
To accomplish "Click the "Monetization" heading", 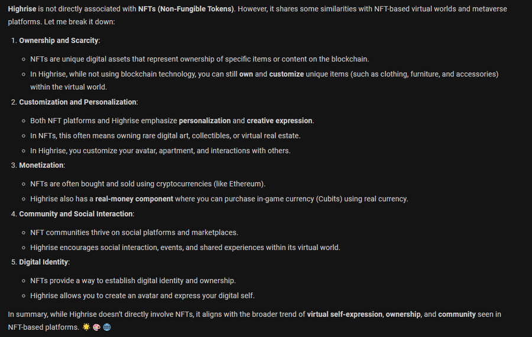I will (x=41, y=165).
